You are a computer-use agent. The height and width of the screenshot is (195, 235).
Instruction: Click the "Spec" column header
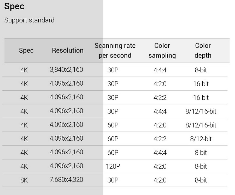click(x=26, y=50)
